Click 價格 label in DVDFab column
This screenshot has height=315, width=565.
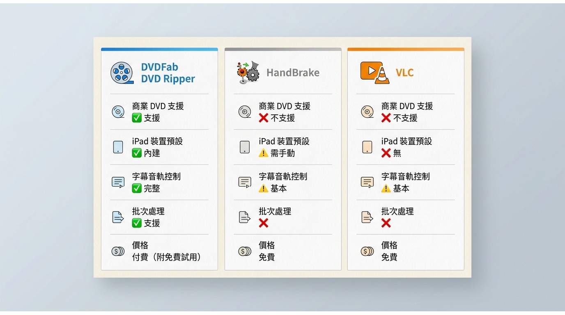click(x=140, y=245)
